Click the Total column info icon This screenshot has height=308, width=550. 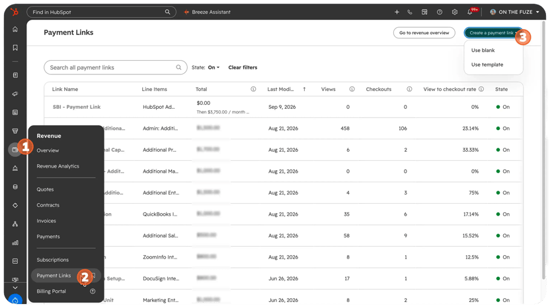(x=253, y=89)
